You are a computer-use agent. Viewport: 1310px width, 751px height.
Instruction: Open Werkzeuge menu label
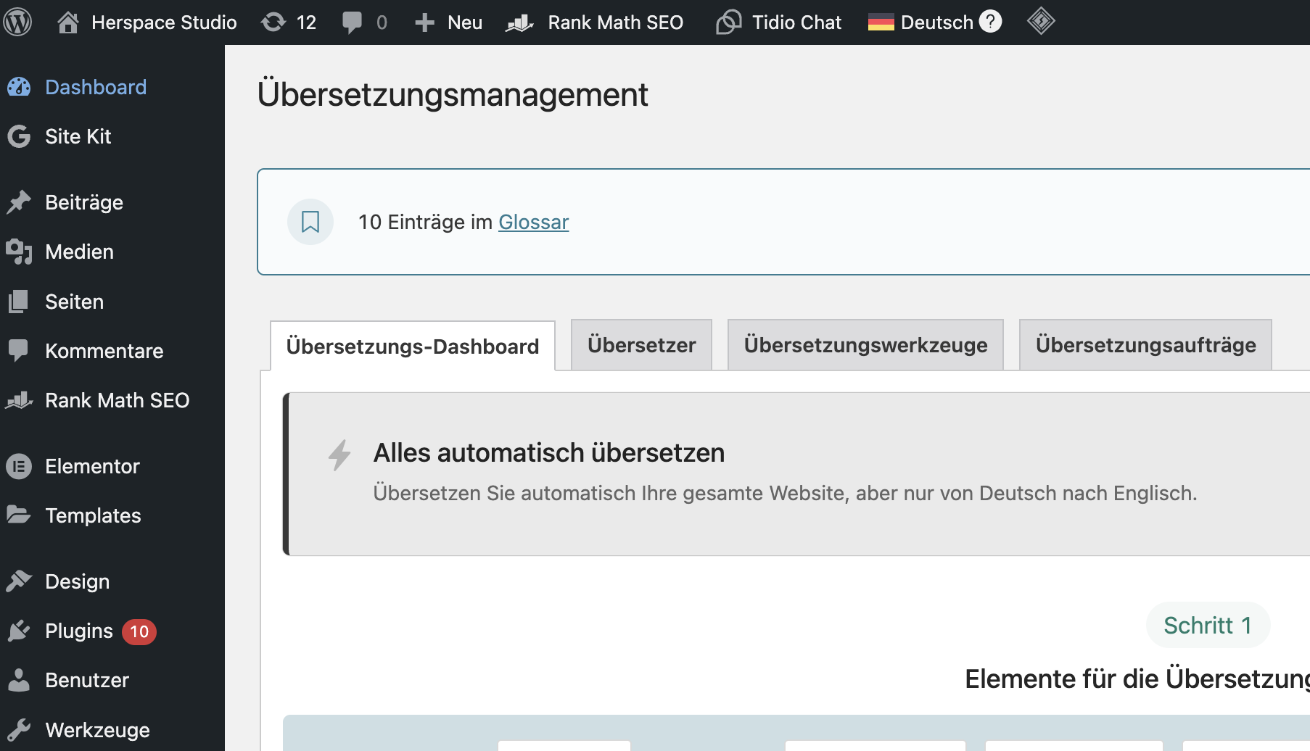97,730
